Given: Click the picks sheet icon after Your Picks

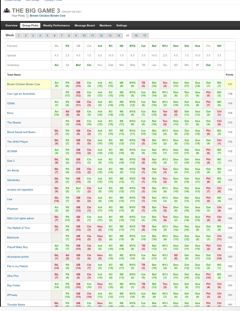Looking at the screenshot, I should [28, 16].
